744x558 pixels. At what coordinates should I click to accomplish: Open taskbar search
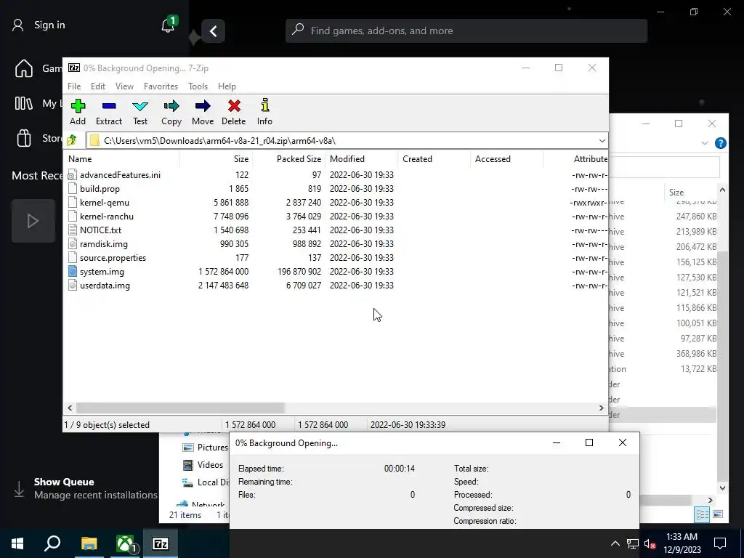click(x=52, y=543)
